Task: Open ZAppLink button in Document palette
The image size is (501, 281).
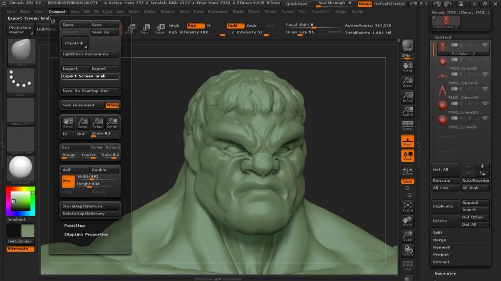Action: tap(74, 43)
